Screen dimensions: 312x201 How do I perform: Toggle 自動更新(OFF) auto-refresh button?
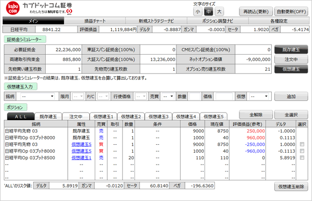[291, 12]
